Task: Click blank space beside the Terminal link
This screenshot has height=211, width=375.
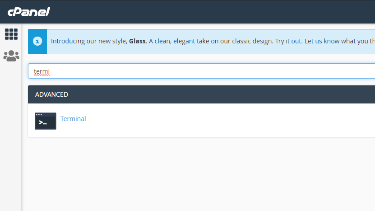Action: [x=226, y=120]
